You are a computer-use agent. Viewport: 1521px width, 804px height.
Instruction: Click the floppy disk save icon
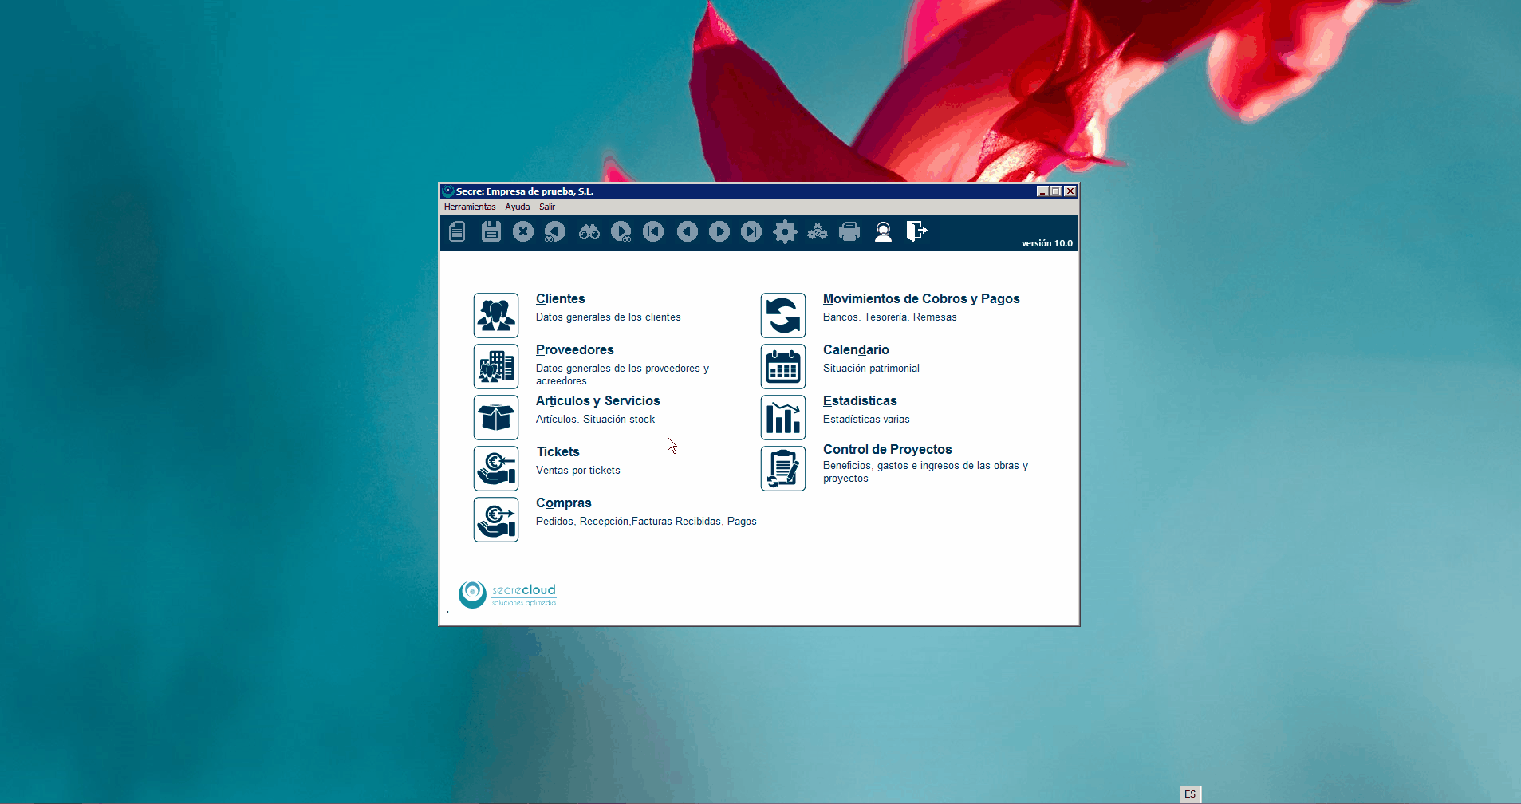[x=491, y=231]
